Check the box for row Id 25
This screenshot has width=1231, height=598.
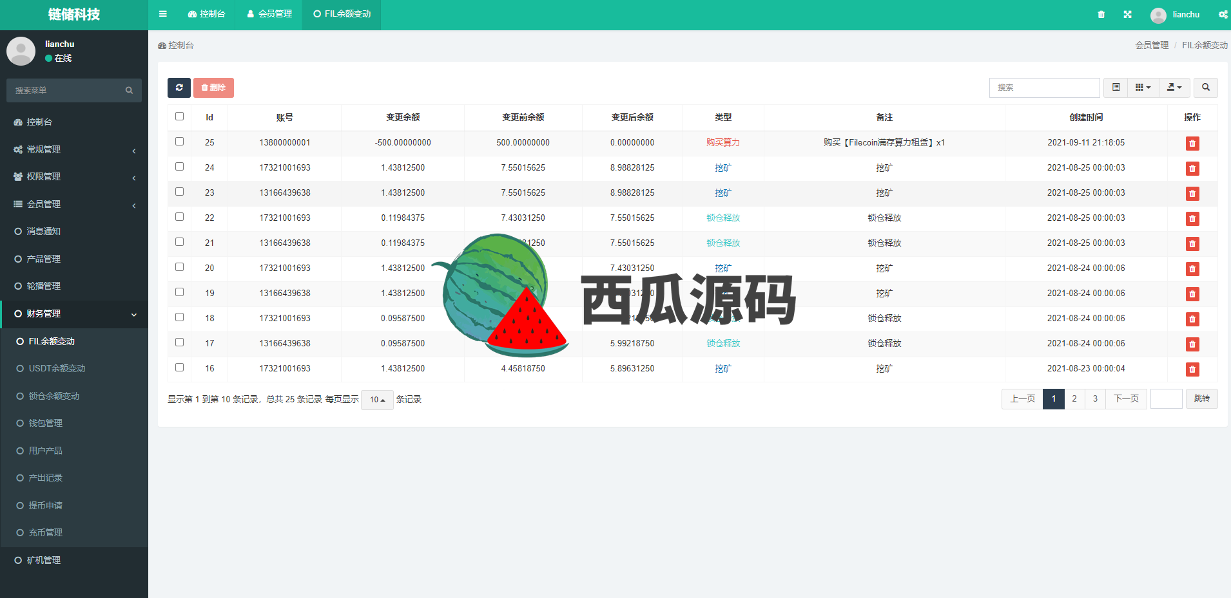(179, 142)
